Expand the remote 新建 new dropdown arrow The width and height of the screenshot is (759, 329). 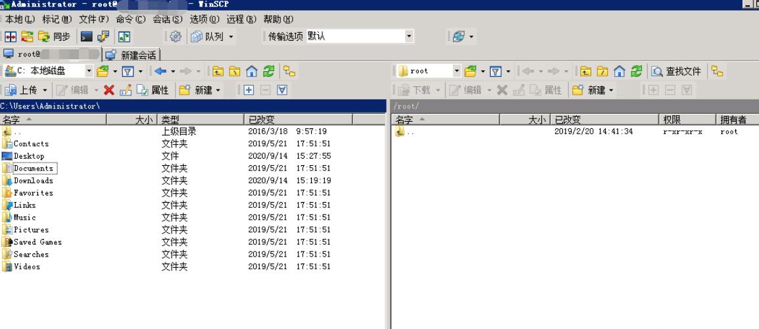tap(611, 90)
